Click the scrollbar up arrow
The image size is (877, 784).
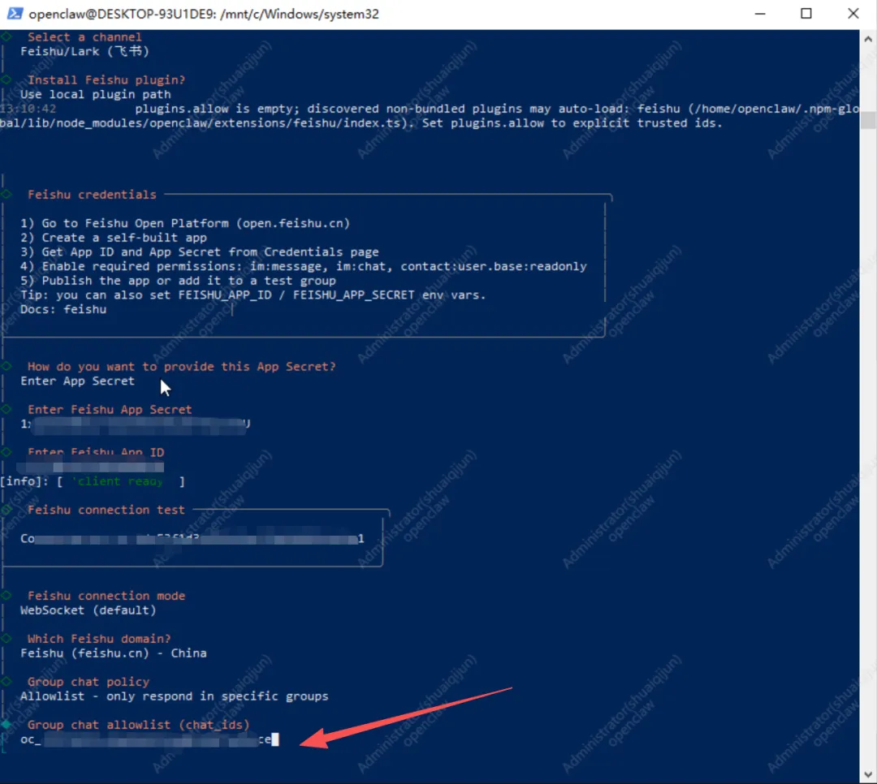click(868, 39)
